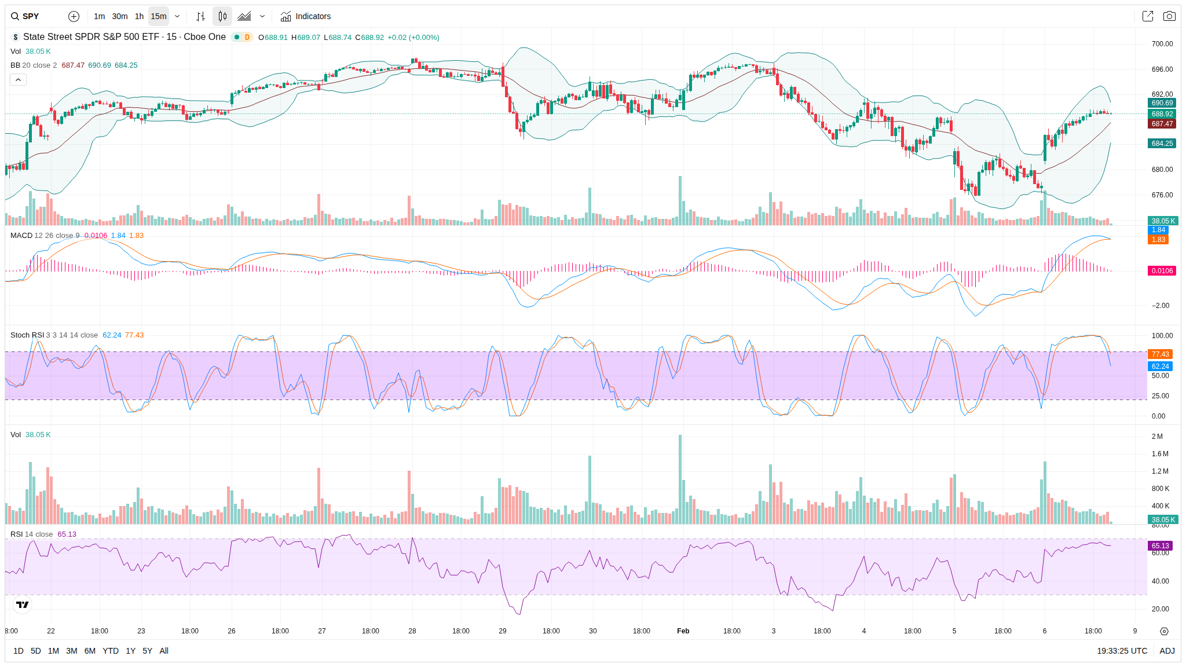The width and height of the screenshot is (1186, 667).
Task: Toggle the delayed data D badge
Action: [x=247, y=37]
